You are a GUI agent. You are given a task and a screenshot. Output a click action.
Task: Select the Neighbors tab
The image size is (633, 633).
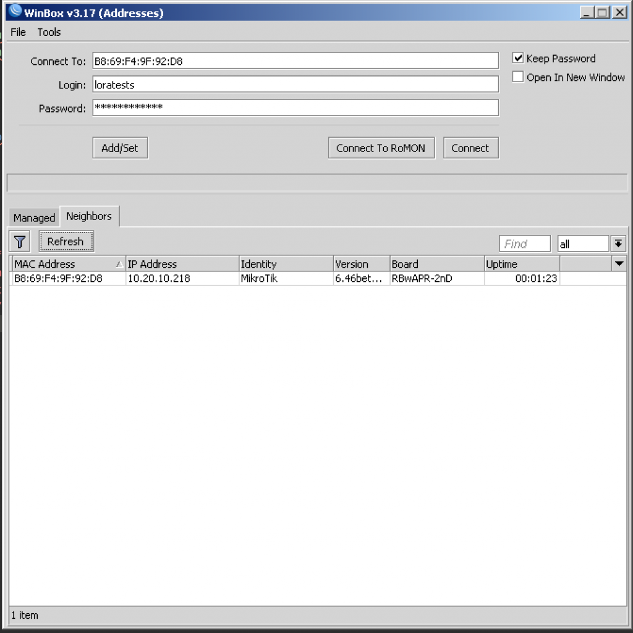[89, 216]
